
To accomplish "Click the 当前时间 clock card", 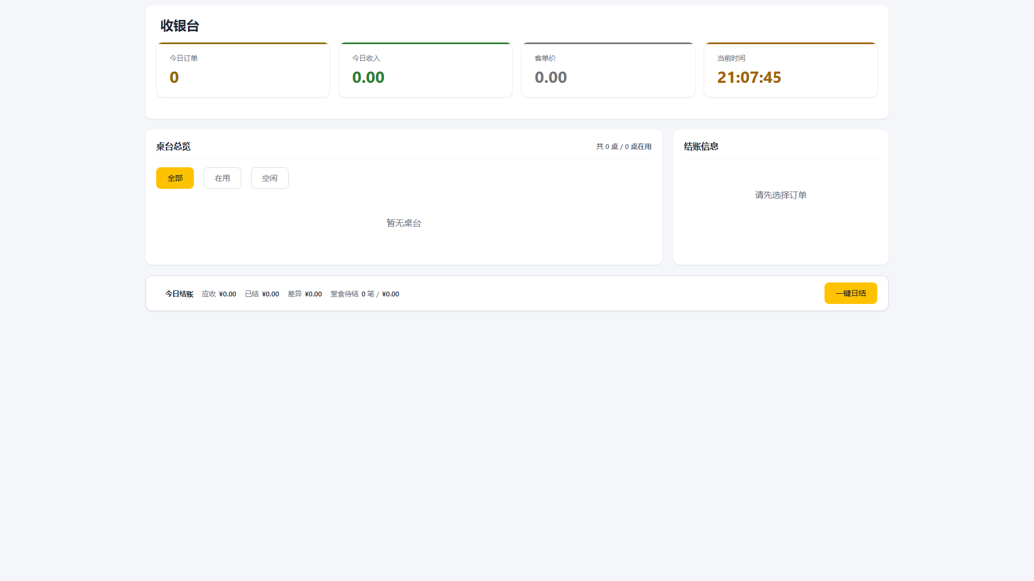I will coord(791,70).
